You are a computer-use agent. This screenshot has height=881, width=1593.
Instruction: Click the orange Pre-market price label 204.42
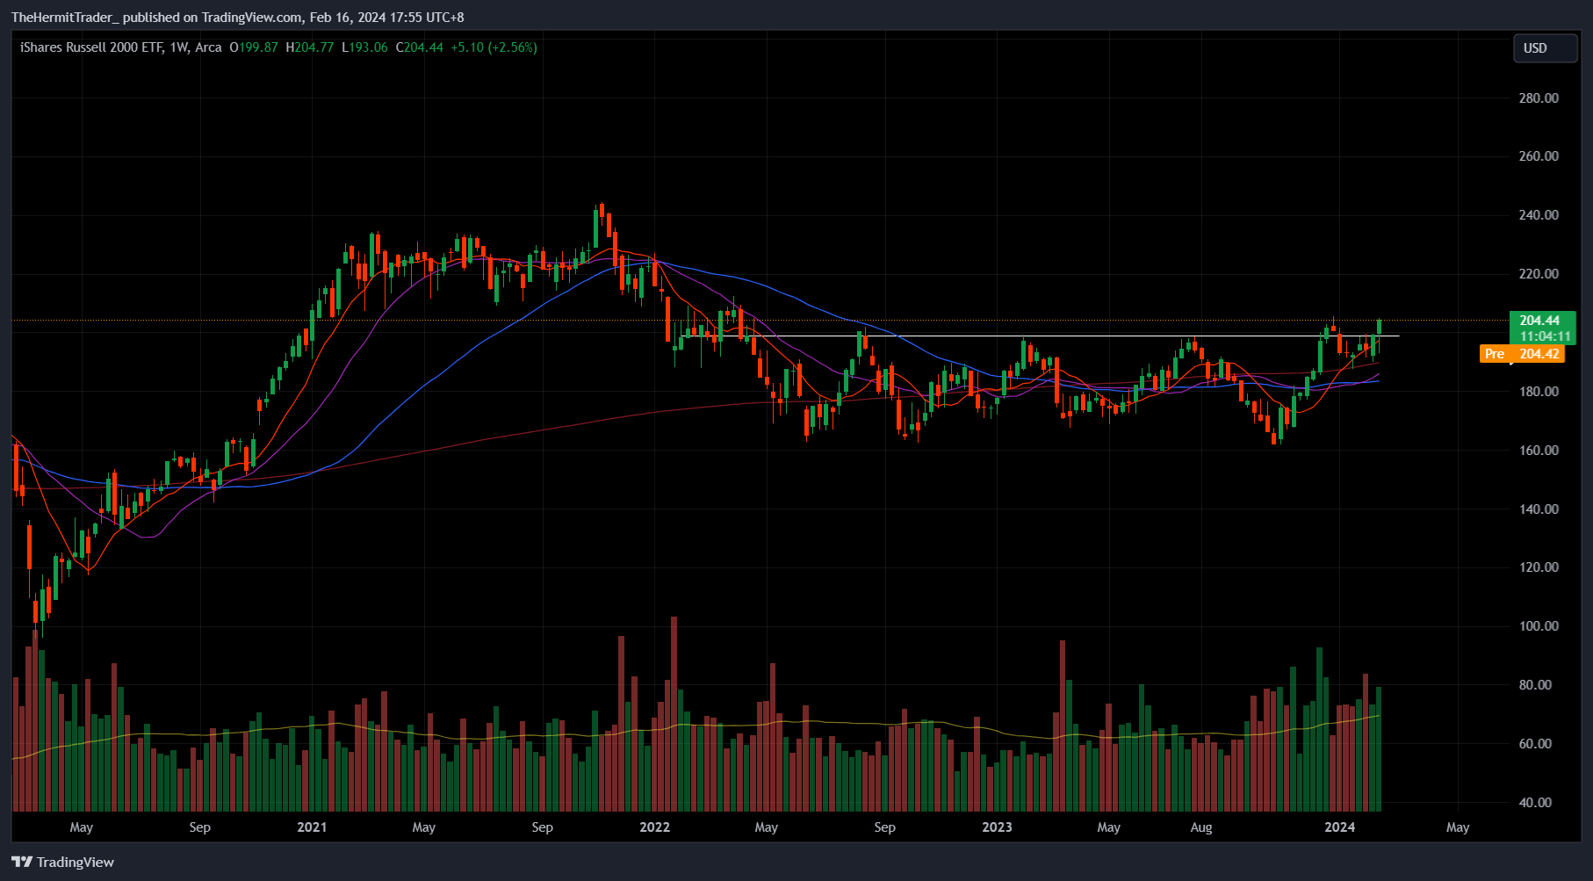(x=1520, y=354)
